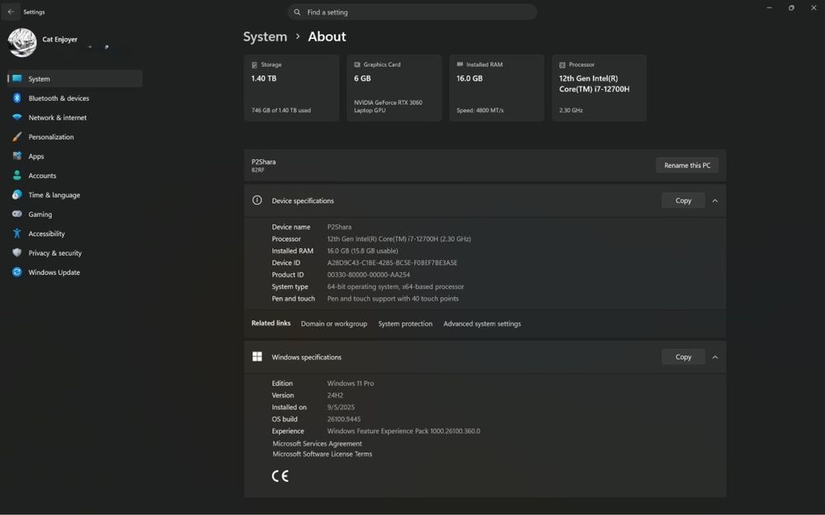Collapse the Device specifications section

[715, 201]
